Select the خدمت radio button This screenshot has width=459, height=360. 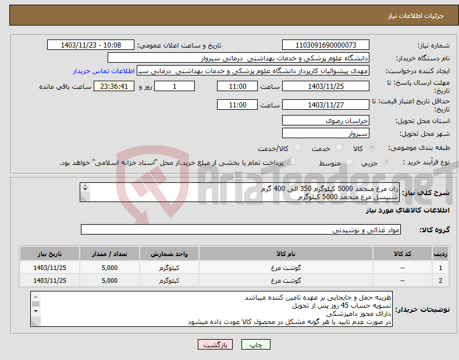pyautogui.click(x=339, y=147)
